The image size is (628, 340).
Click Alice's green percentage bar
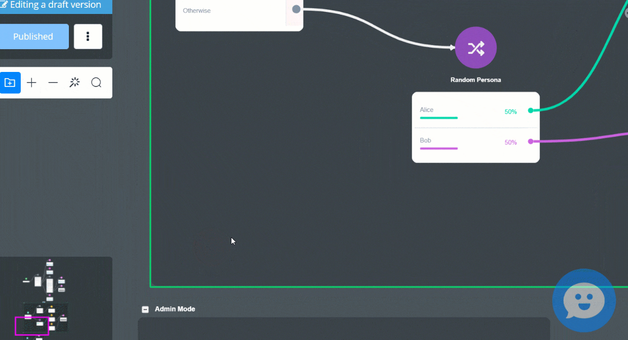pyautogui.click(x=439, y=118)
